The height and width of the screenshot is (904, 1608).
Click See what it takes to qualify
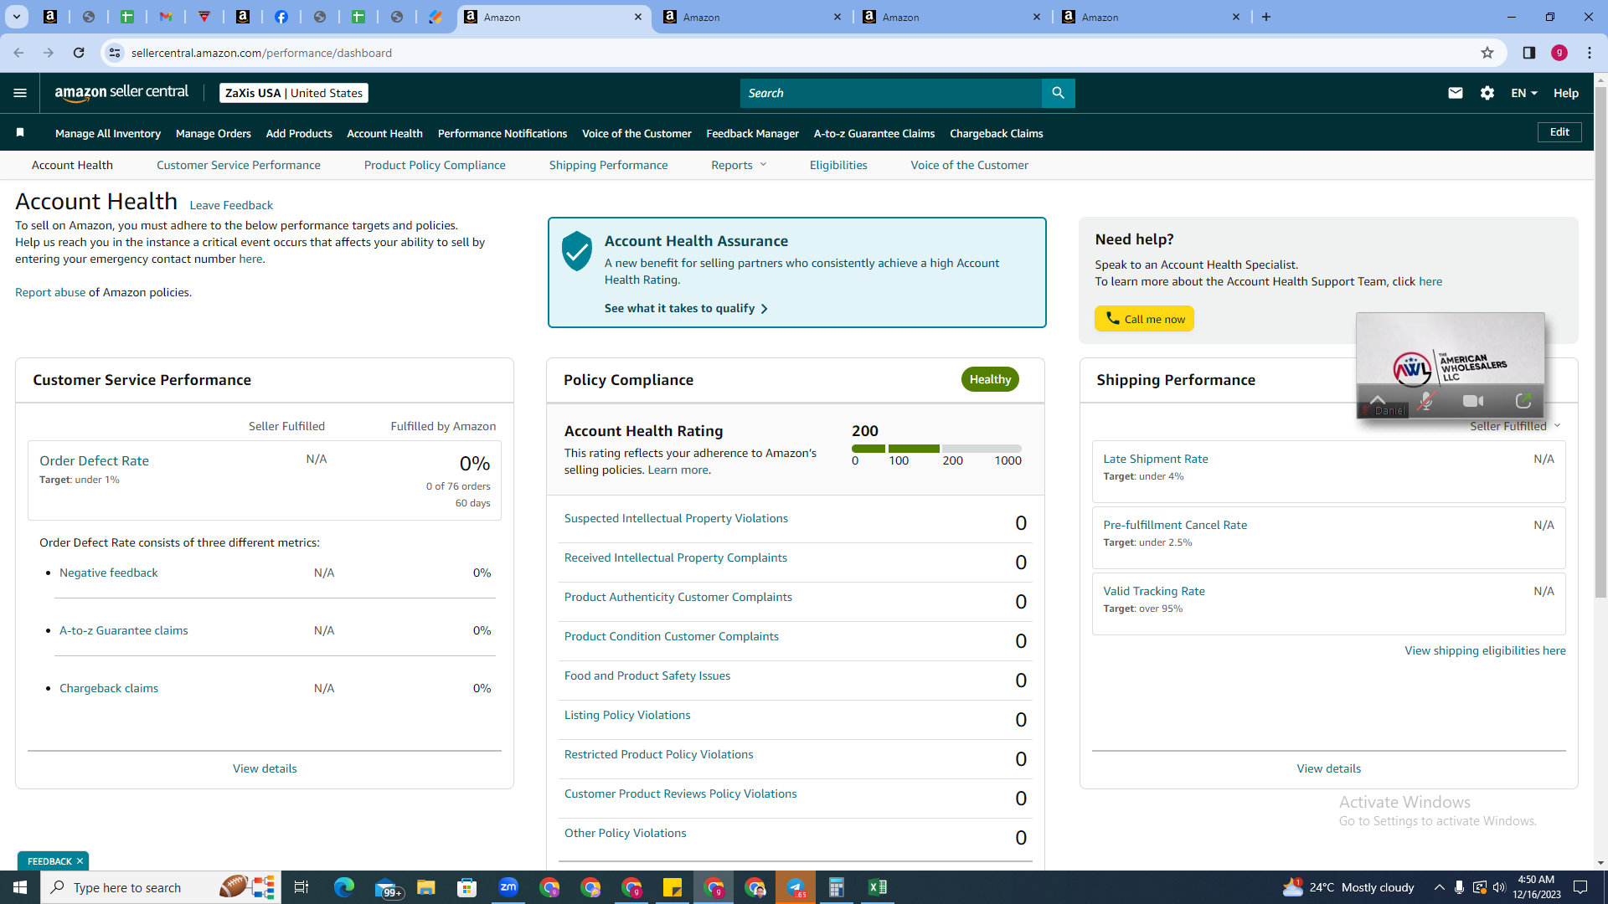(687, 308)
